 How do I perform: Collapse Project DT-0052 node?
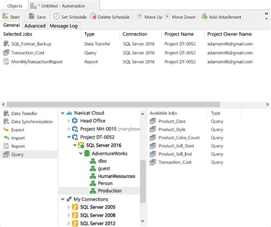69,137
